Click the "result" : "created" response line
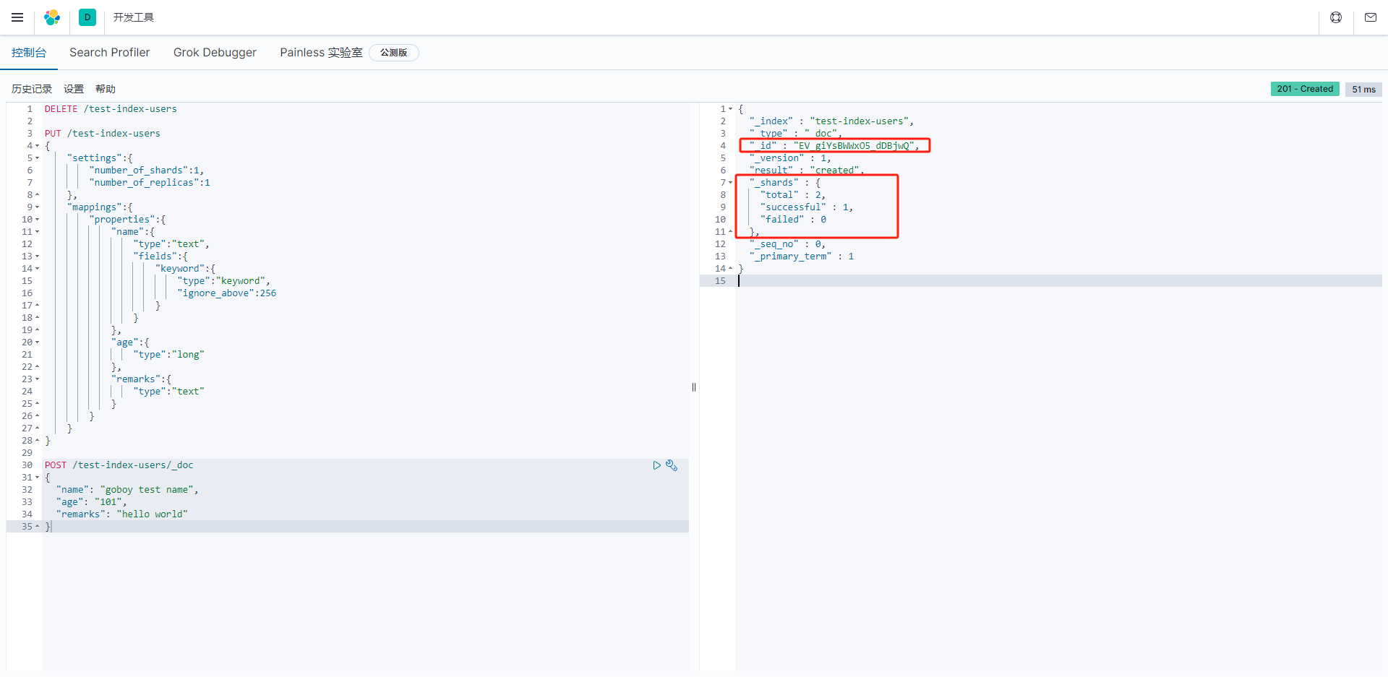The image size is (1388, 677). click(x=807, y=171)
